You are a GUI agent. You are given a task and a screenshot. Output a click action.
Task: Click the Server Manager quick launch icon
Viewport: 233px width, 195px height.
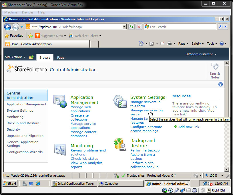(x=25, y=184)
